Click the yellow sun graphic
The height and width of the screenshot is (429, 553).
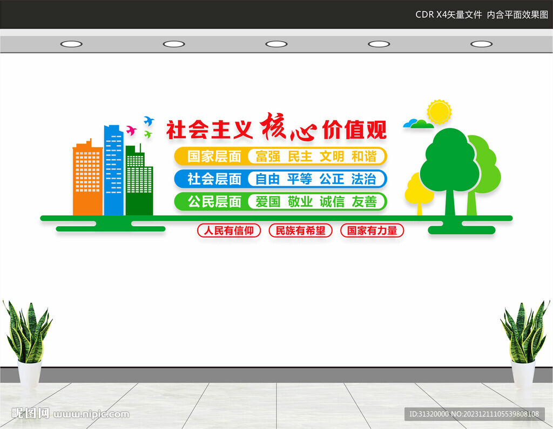point(438,112)
